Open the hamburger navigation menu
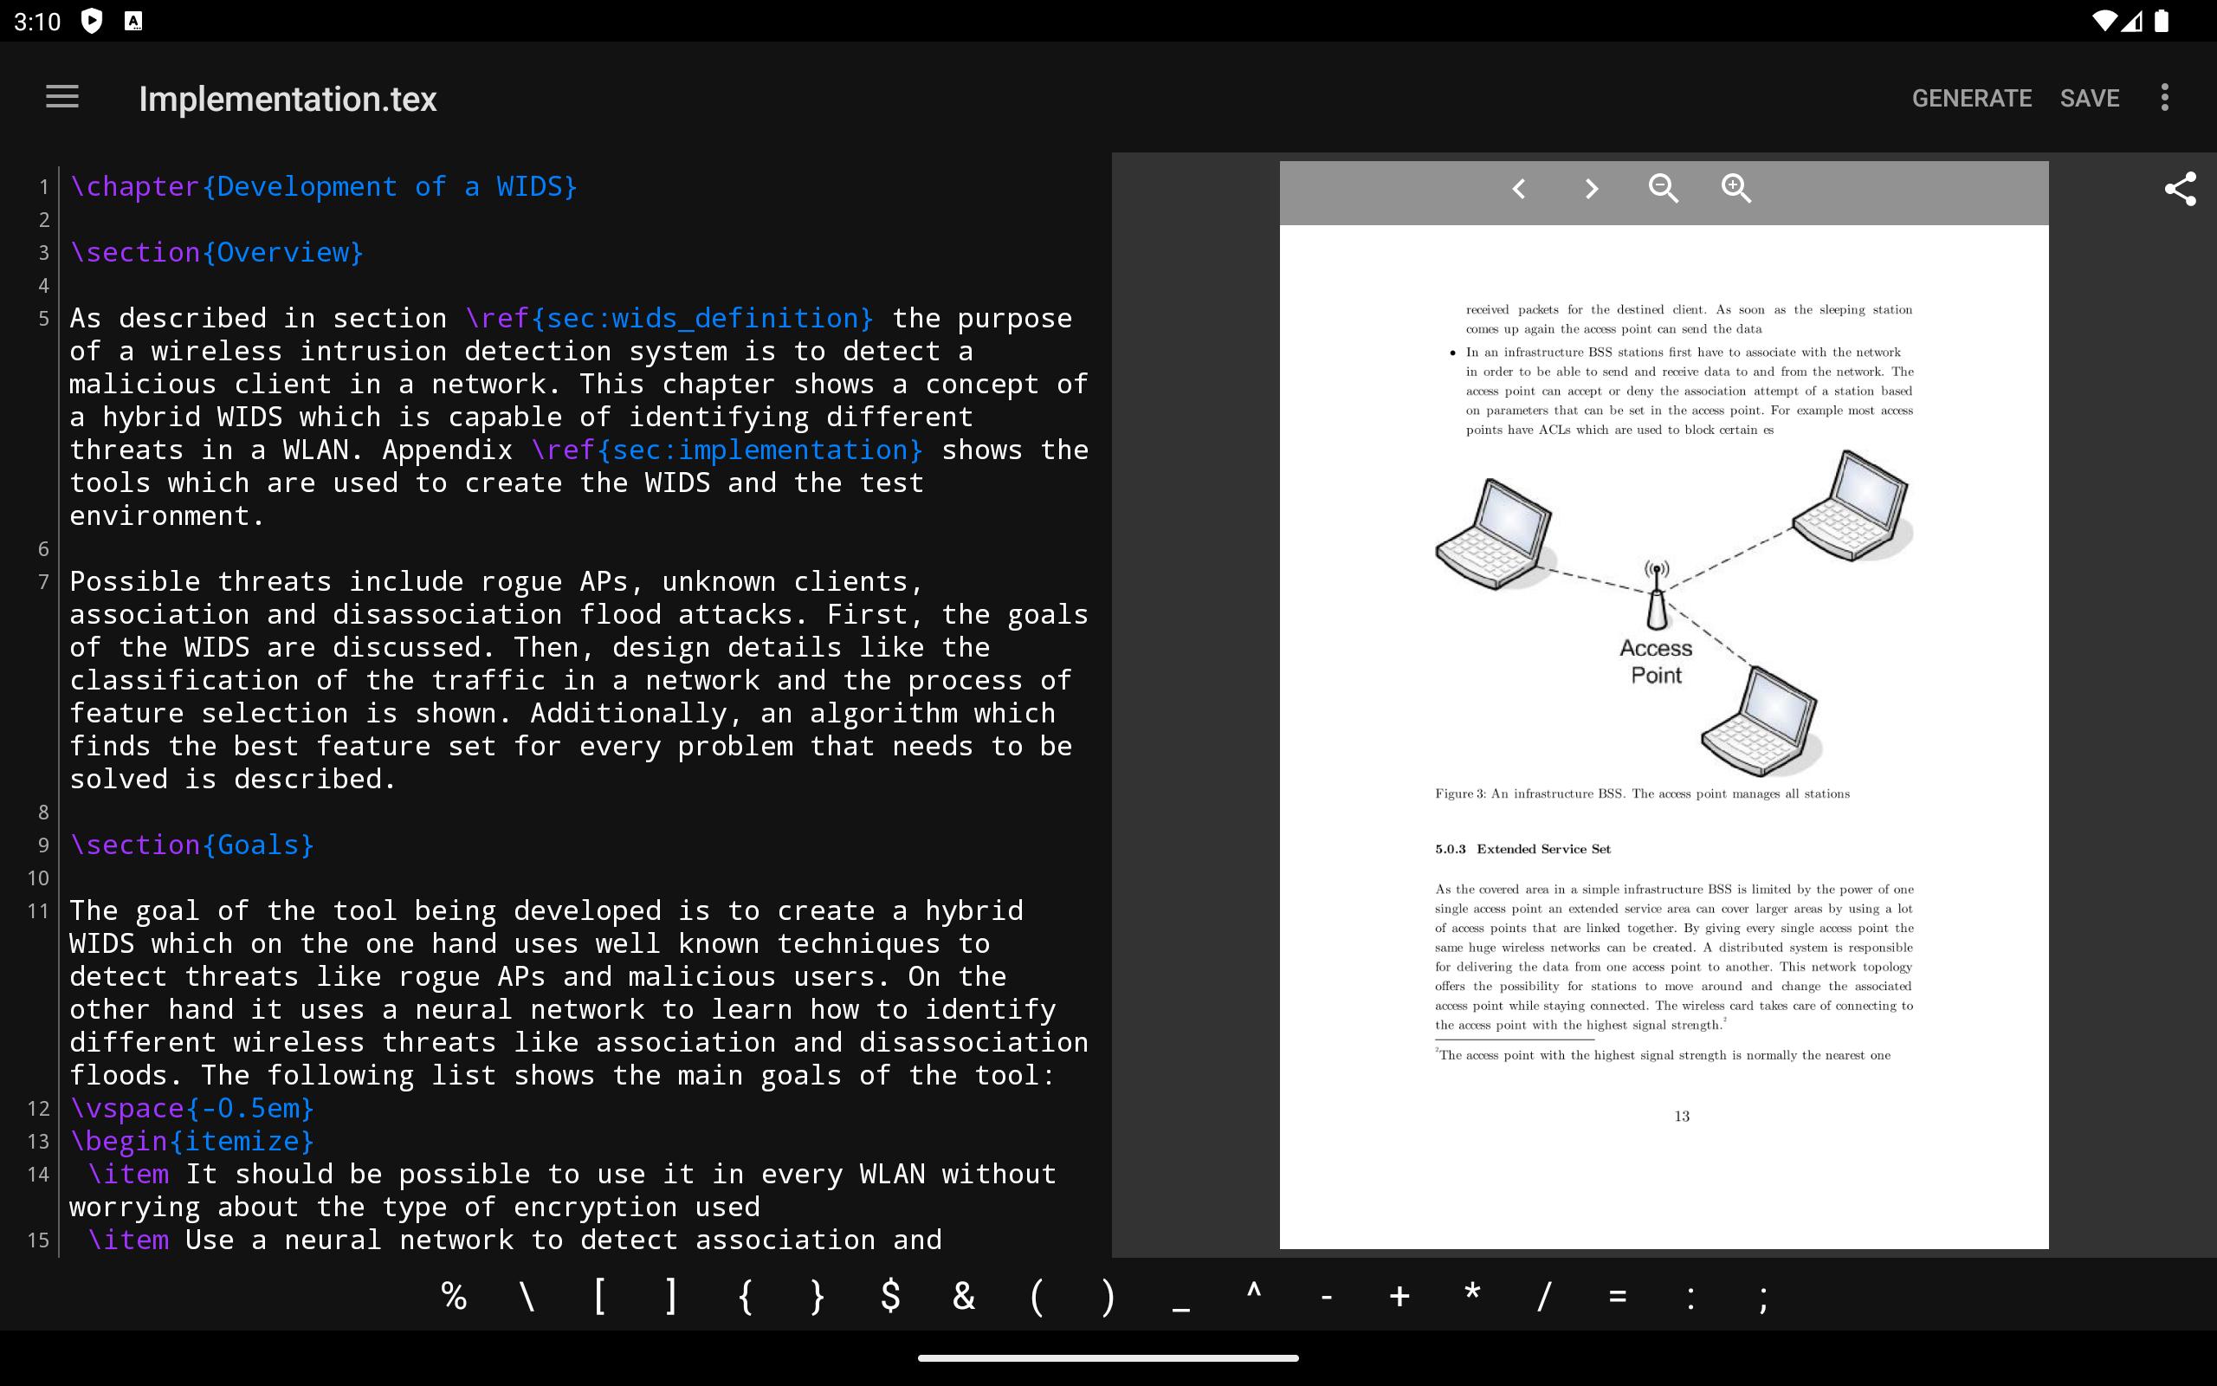 [62, 97]
